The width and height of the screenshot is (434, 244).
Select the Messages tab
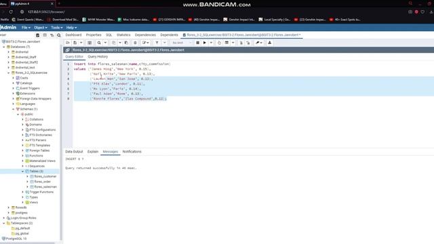[x=110, y=152]
